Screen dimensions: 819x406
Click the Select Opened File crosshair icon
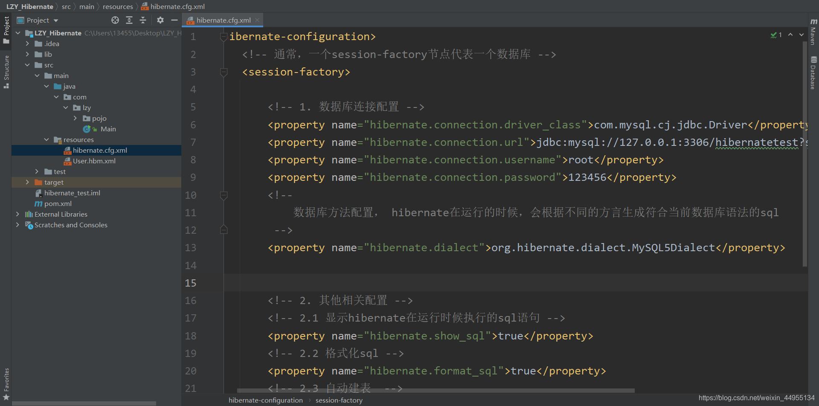coord(115,20)
